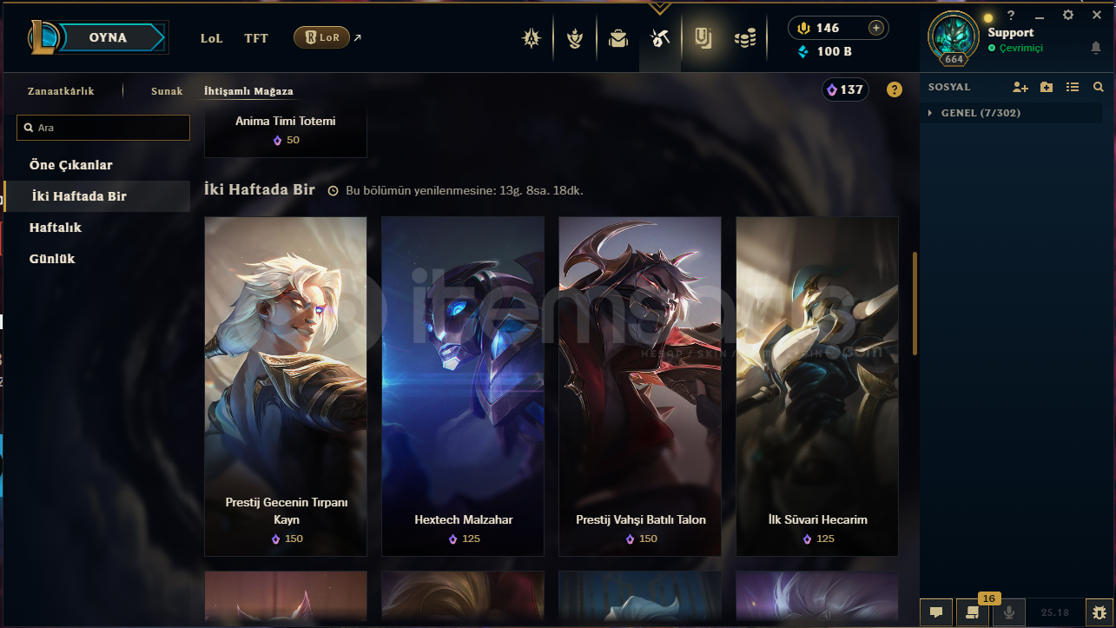
Task: Select Haftalık in the sidebar
Action: coord(56,228)
